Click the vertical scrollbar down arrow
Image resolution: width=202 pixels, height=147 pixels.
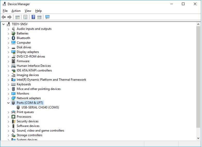(x=198, y=138)
